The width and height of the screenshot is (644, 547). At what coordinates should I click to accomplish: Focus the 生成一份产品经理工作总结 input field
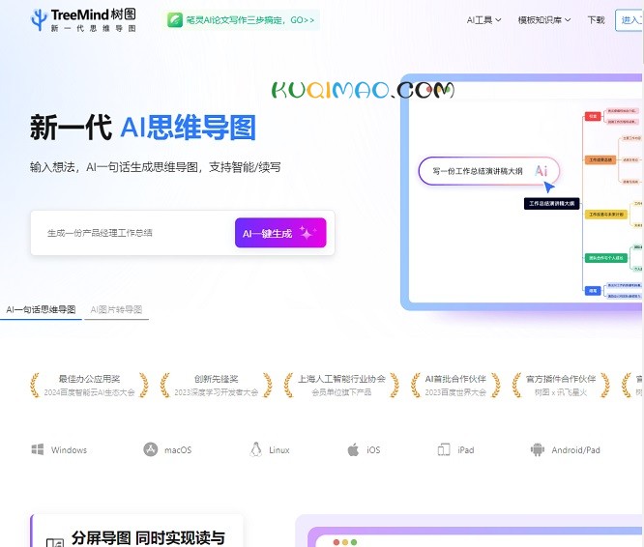pos(133,233)
